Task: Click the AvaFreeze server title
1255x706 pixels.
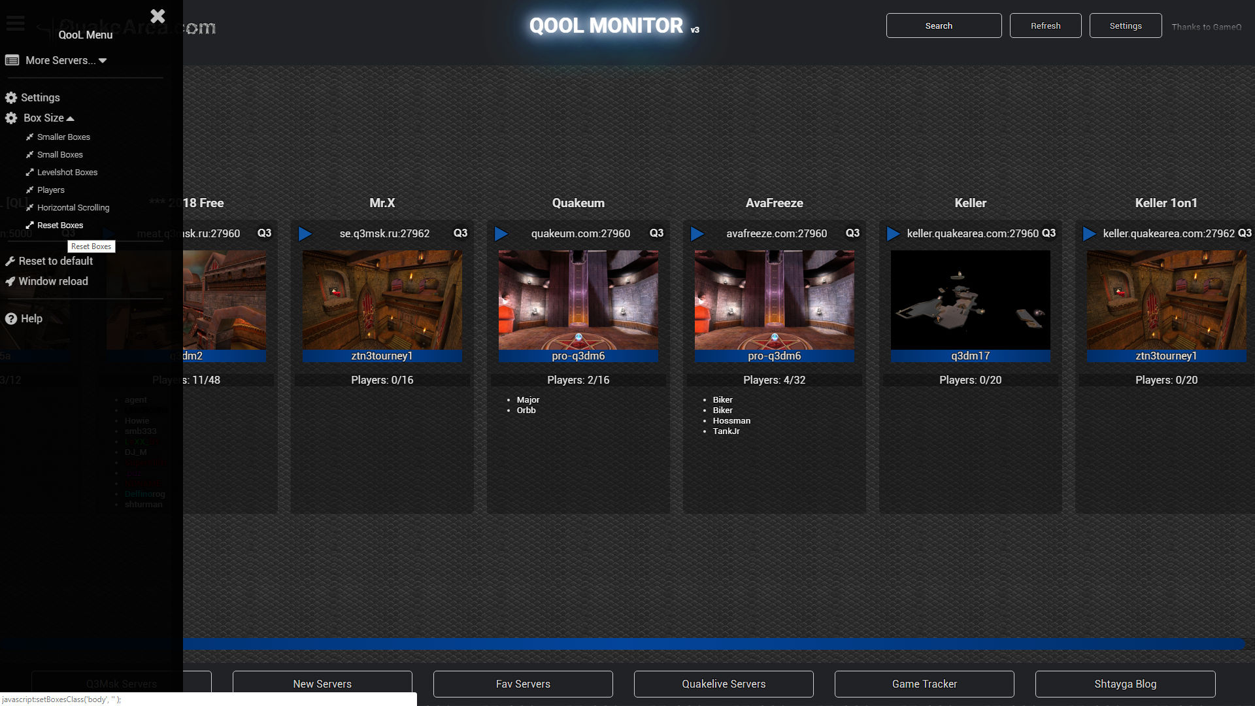Action: tap(775, 203)
